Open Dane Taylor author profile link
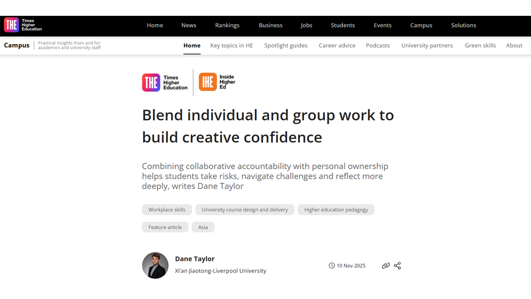This screenshot has width=531, height=299. tap(195, 259)
